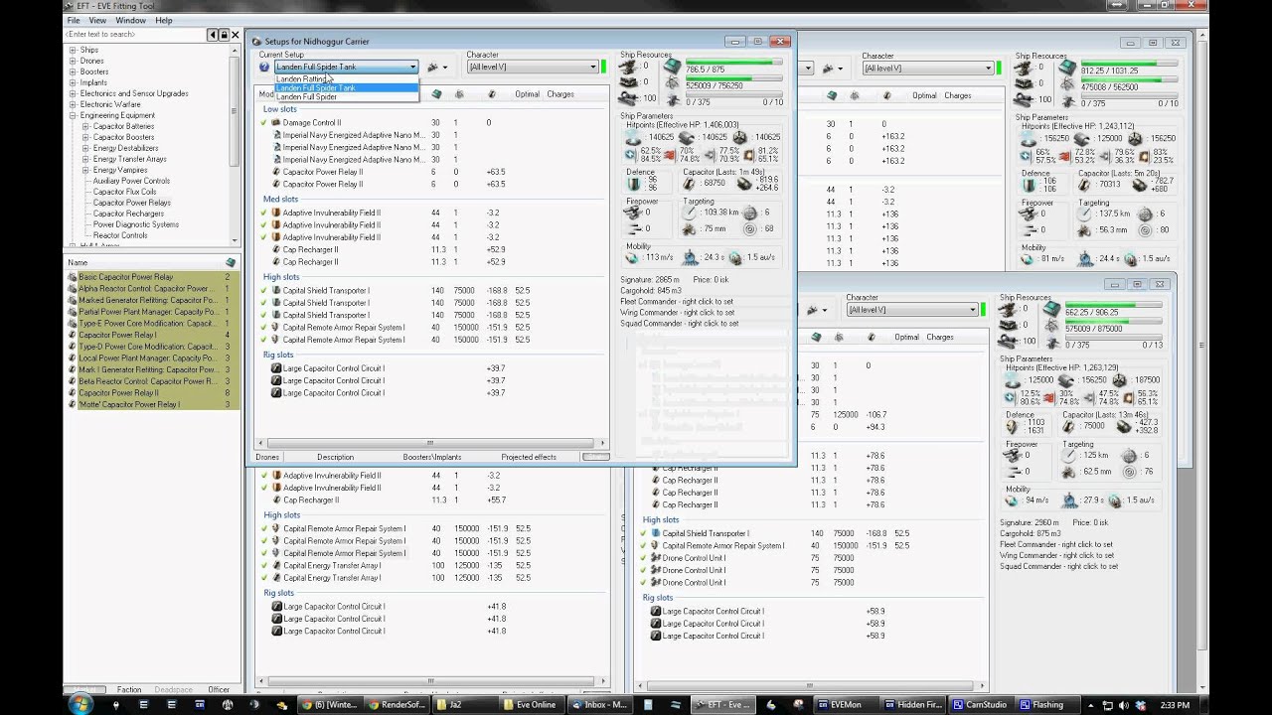
Task: Click the Faction filter at bottom of market list
Action: tap(129, 689)
